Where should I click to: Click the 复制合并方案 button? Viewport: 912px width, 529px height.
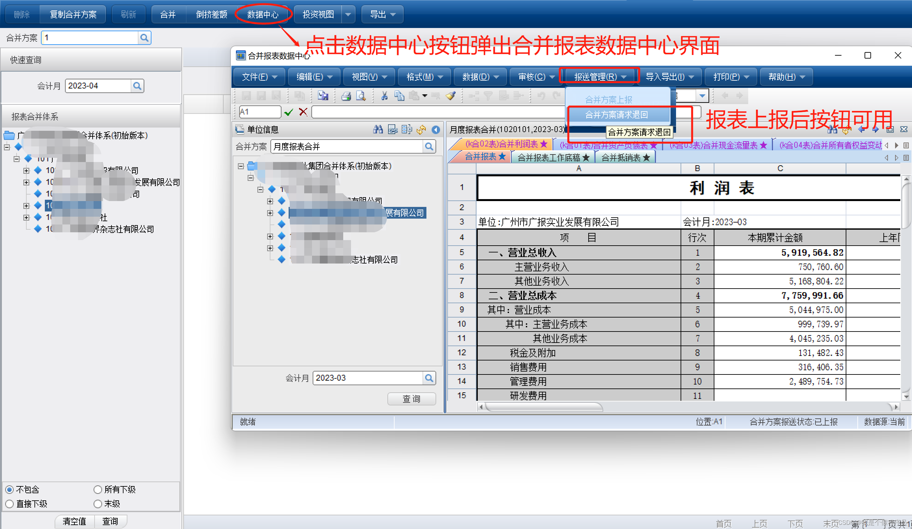tap(73, 15)
